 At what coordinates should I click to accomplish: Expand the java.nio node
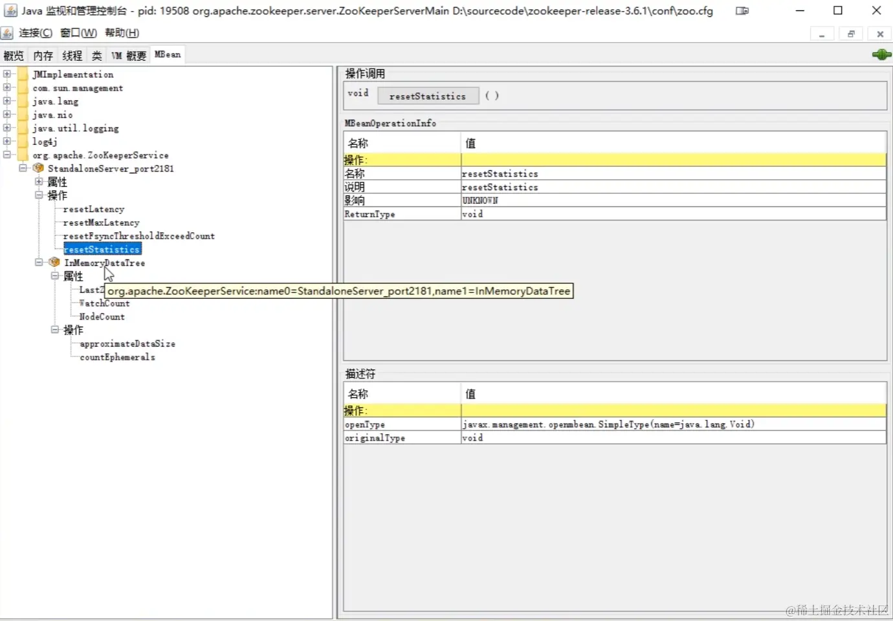(x=7, y=114)
